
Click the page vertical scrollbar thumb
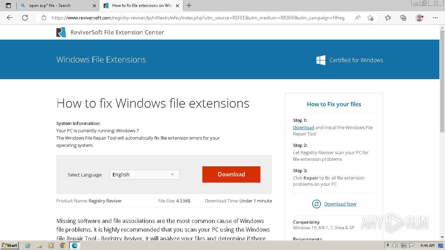pyautogui.click(x=442, y=82)
